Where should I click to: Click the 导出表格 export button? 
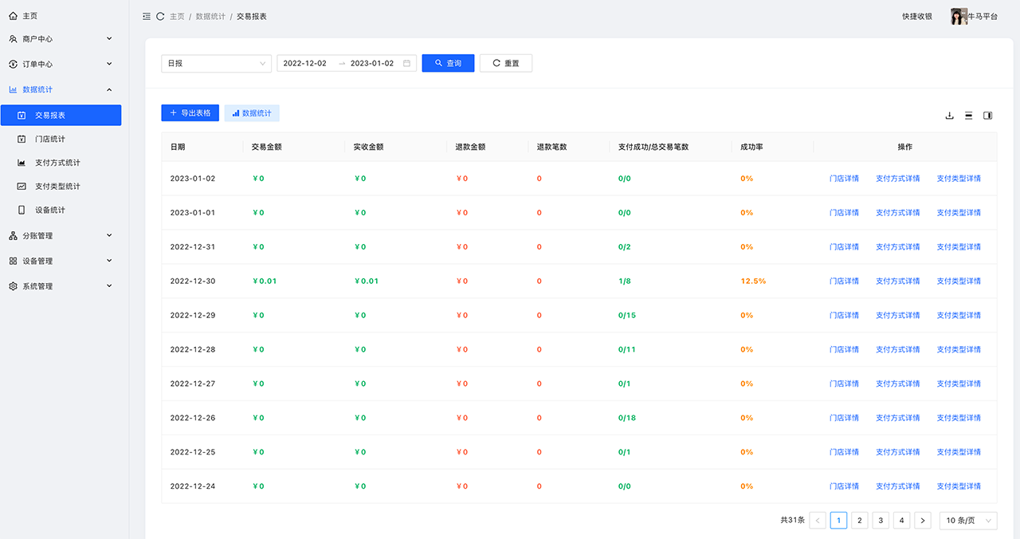190,113
